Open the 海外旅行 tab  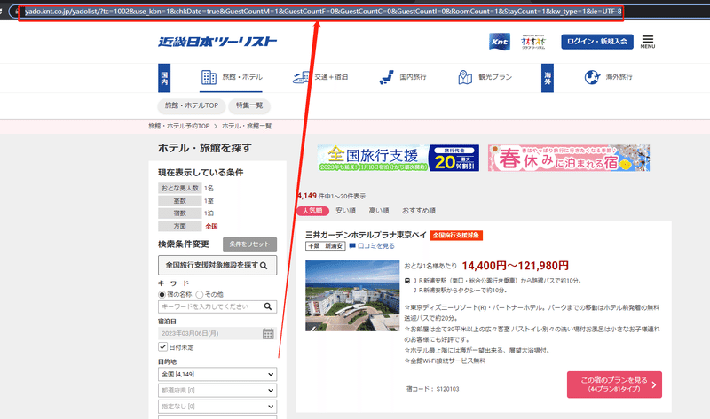[608, 77]
